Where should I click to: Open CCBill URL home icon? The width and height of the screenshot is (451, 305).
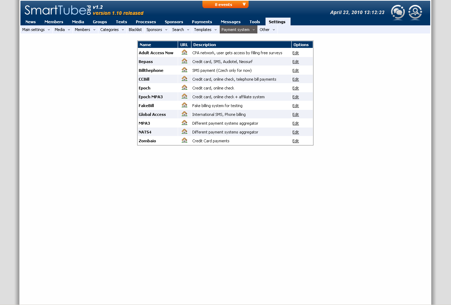coord(184,79)
